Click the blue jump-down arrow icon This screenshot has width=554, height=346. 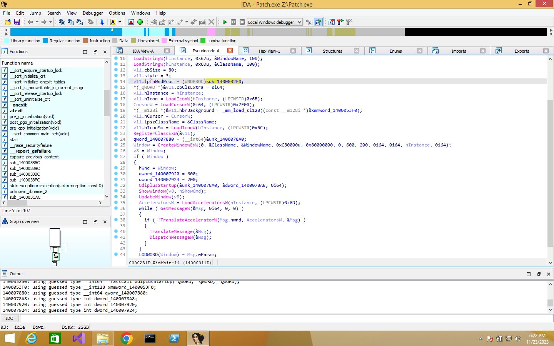[x=102, y=22]
